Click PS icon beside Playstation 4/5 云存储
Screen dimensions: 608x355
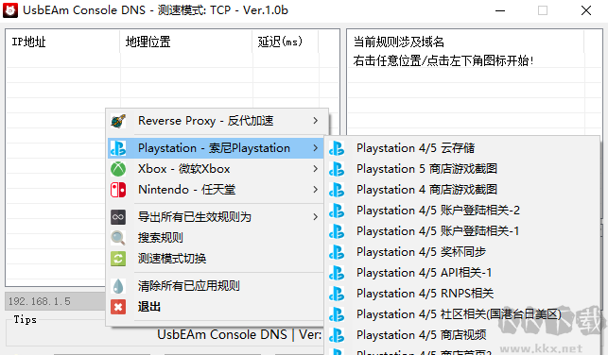point(337,148)
